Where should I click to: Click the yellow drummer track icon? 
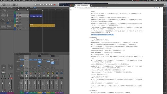tap(15, 26)
